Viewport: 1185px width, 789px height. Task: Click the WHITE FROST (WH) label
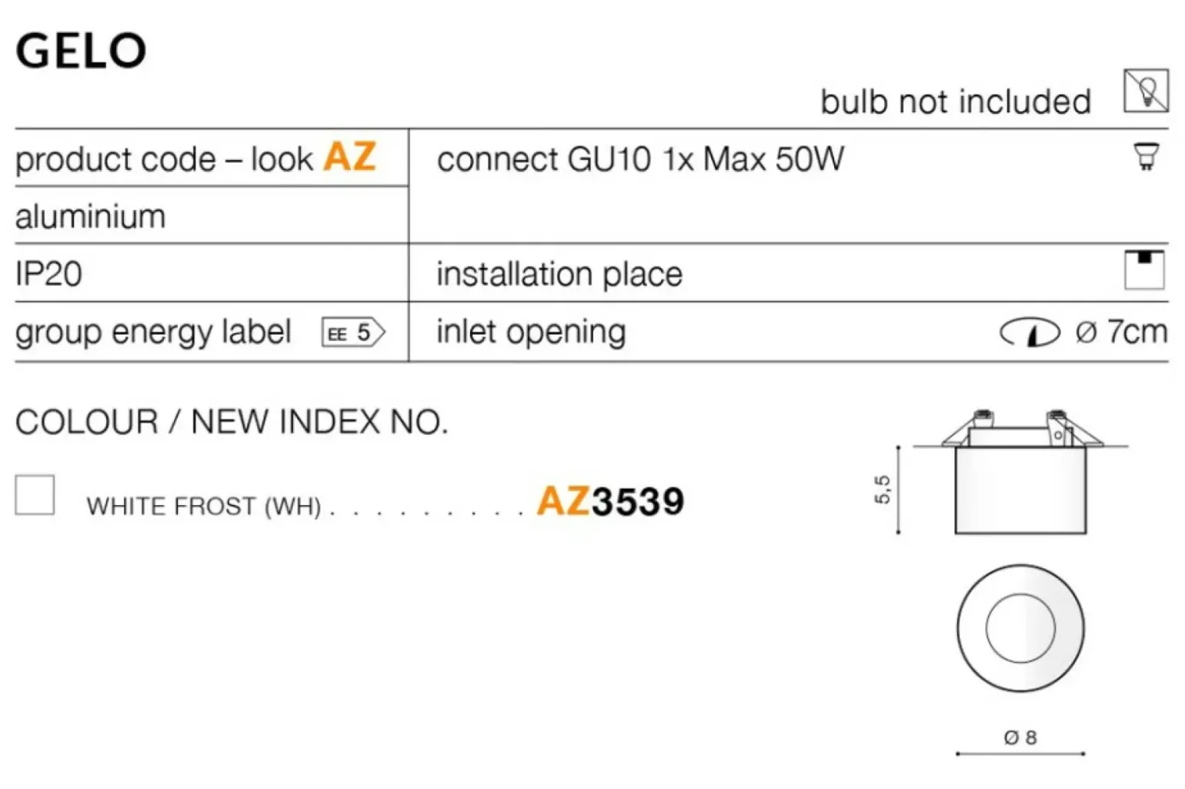(x=204, y=506)
